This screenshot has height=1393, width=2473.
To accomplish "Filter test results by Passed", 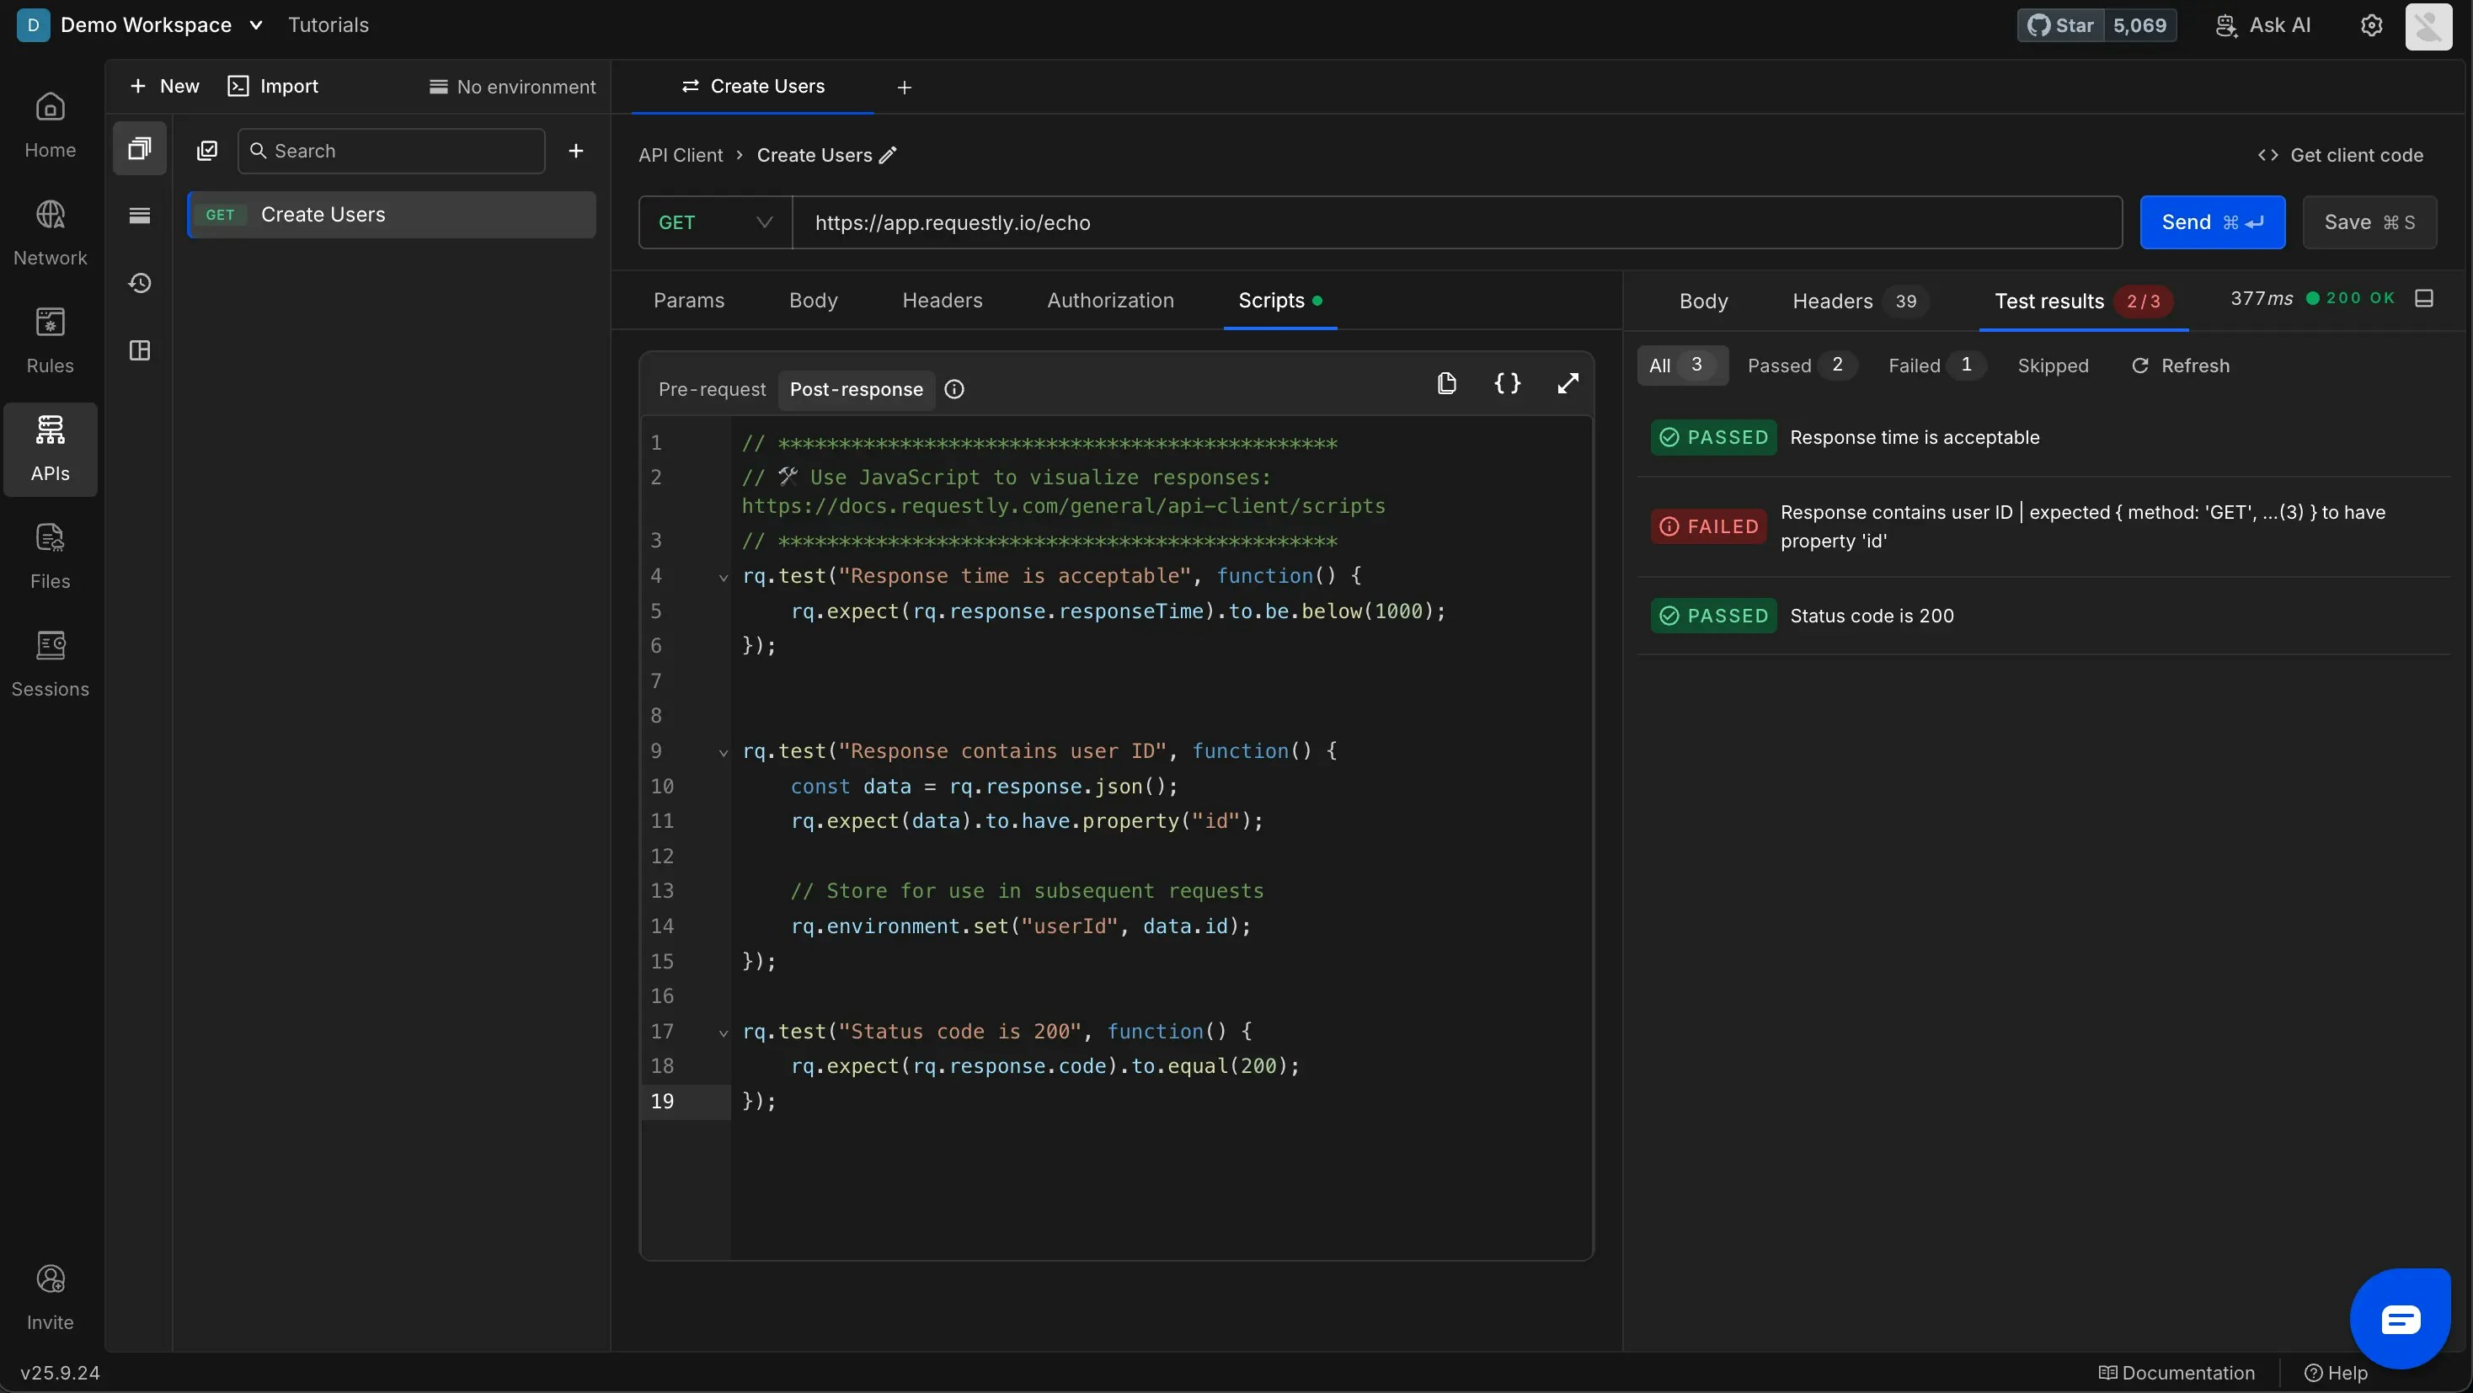I will click(1799, 366).
